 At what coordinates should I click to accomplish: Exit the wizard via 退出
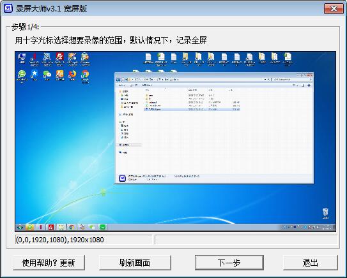311,263
